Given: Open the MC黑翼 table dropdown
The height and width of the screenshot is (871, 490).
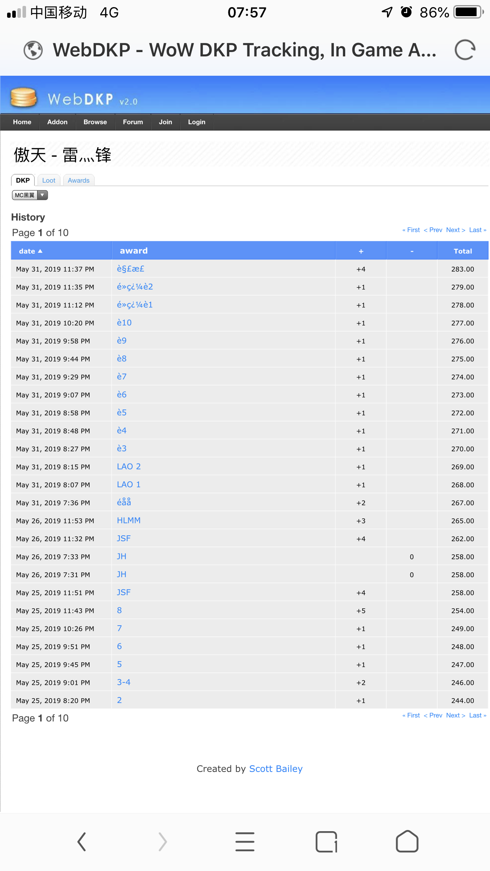Looking at the screenshot, I should 30,195.
